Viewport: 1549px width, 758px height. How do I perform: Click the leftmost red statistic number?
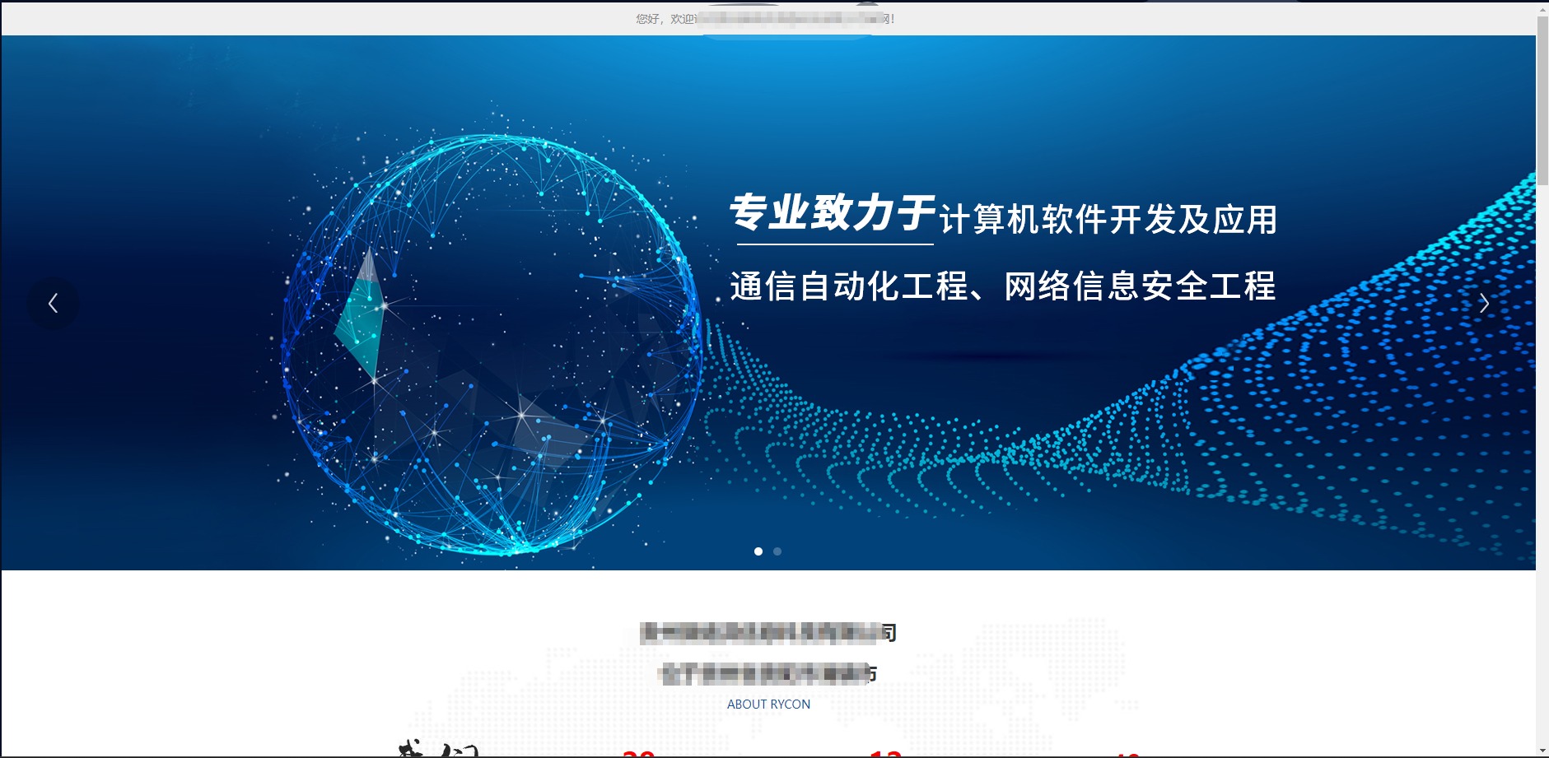coord(639,752)
